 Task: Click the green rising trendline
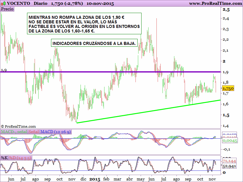pyautogui.click(x=149, y=111)
